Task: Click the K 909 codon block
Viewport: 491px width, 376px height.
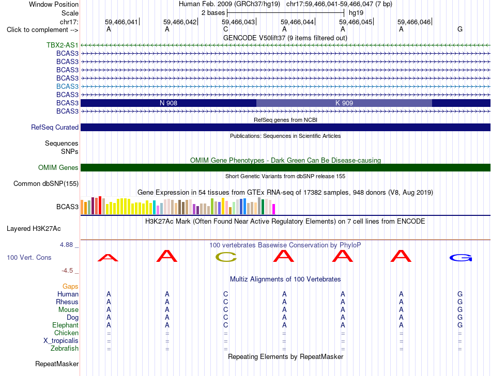Action: [344, 103]
